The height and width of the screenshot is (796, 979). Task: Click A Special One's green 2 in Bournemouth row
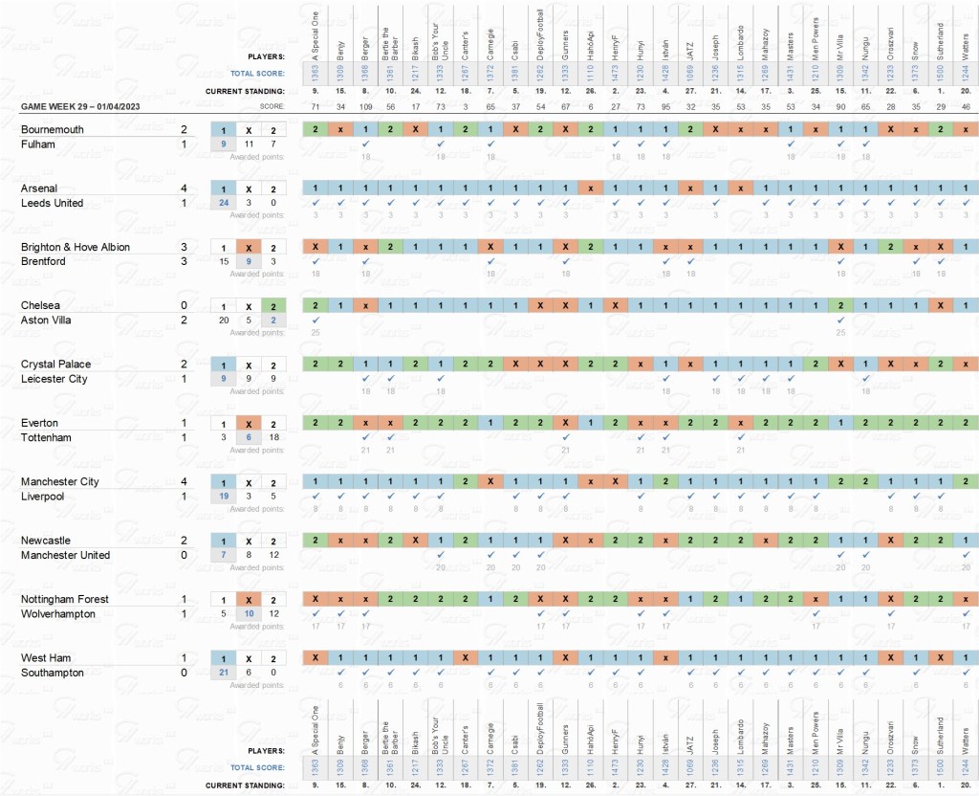point(315,129)
